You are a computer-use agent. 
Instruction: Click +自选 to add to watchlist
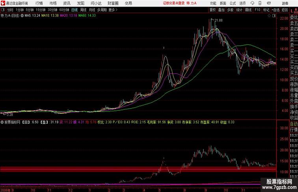click(x=276, y=10)
